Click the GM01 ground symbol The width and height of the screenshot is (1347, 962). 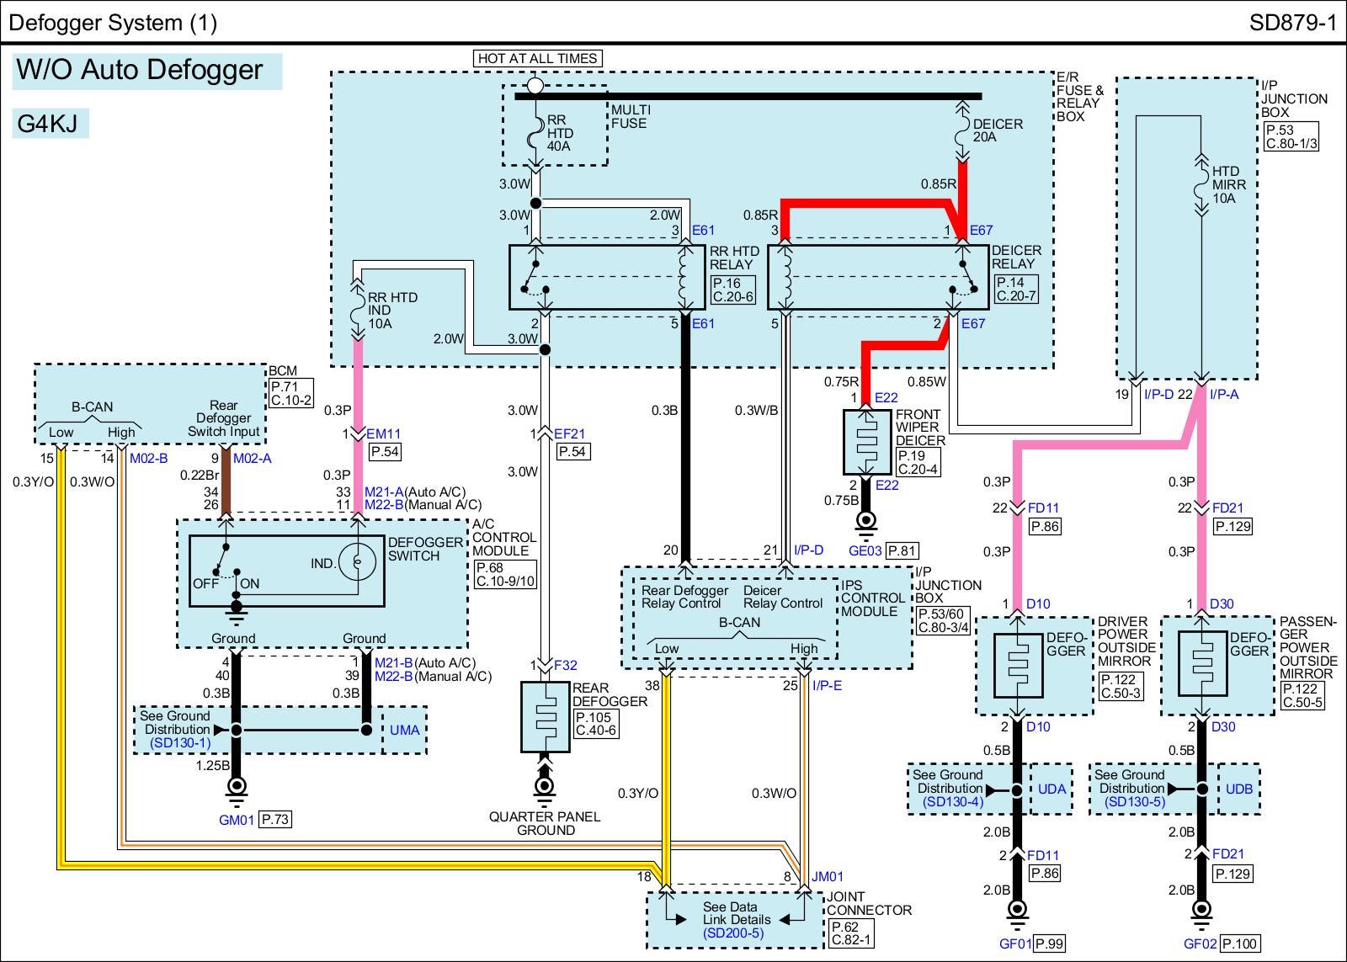pos(237,788)
